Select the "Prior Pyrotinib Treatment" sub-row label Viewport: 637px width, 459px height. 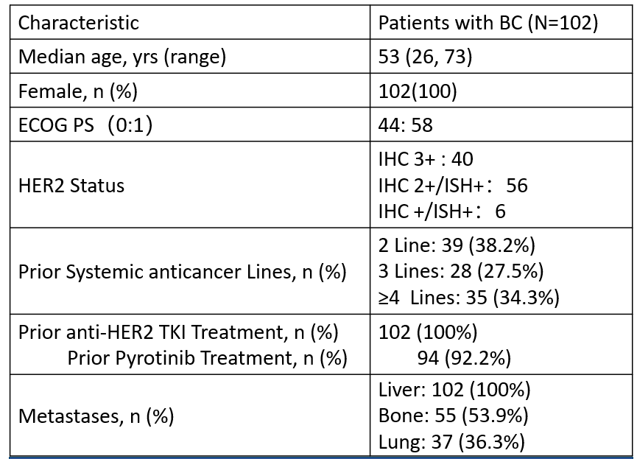(207, 358)
